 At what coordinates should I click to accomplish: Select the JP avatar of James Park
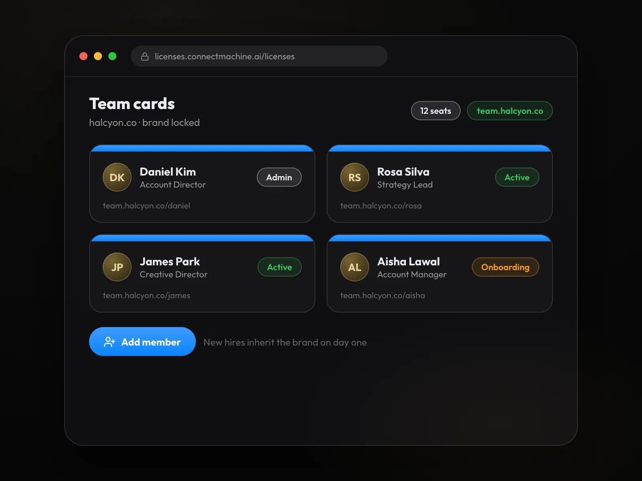coord(117,267)
